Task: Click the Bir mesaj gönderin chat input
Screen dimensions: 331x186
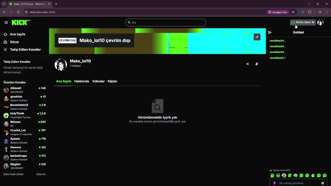Action: point(299,183)
